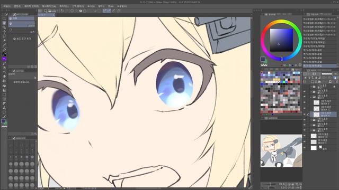Open the Help menu
Image resolution: width=339 pixels, height=190 pixels.
click(122, 6)
